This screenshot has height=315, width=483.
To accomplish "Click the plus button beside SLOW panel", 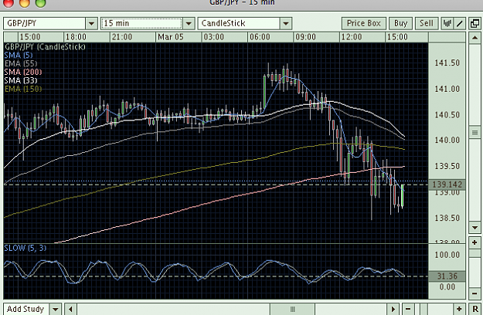I will coord(474,242).
